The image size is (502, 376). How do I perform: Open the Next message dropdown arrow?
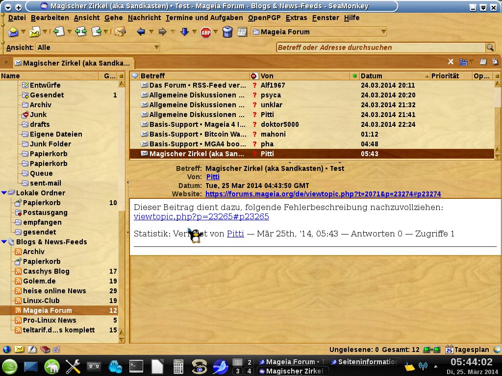pyautogui.click(x=194, y=32)
